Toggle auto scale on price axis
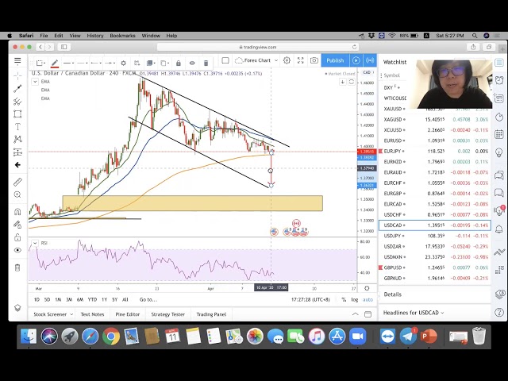Image resolution: width=508 pixels, height=381 pixels. (x=368, y=299)
